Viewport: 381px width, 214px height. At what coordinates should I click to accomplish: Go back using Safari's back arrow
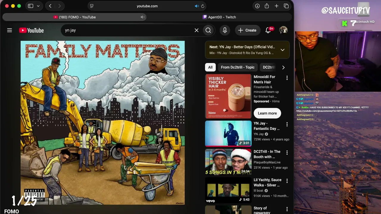click(x=50, y=6)
